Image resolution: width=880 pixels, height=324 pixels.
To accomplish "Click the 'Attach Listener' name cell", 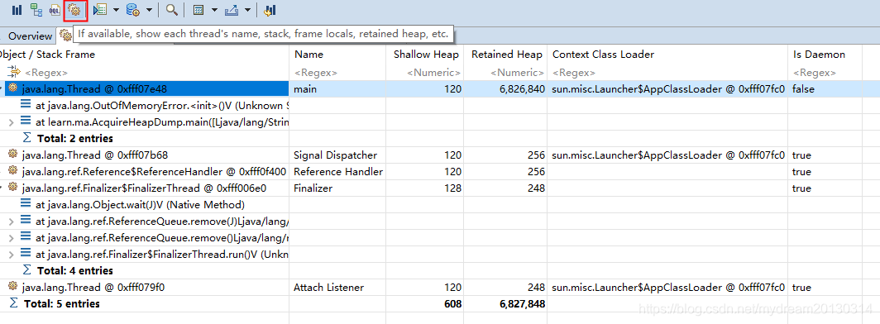I will point(329,288).
